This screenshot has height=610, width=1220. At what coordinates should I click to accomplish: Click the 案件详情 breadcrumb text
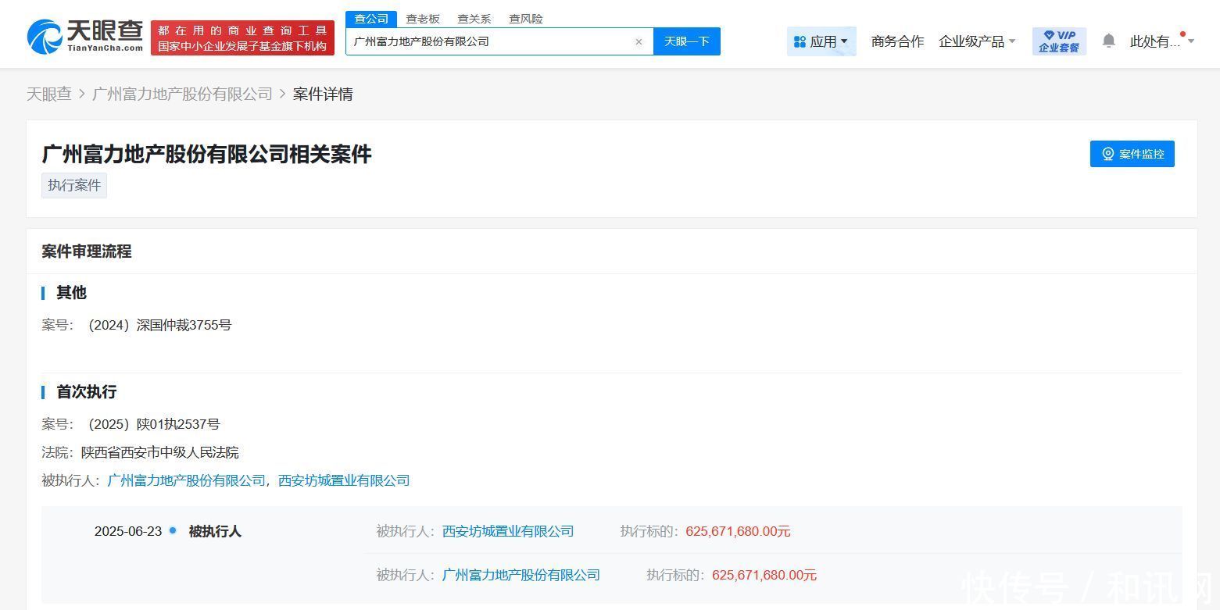pos(323,94)
